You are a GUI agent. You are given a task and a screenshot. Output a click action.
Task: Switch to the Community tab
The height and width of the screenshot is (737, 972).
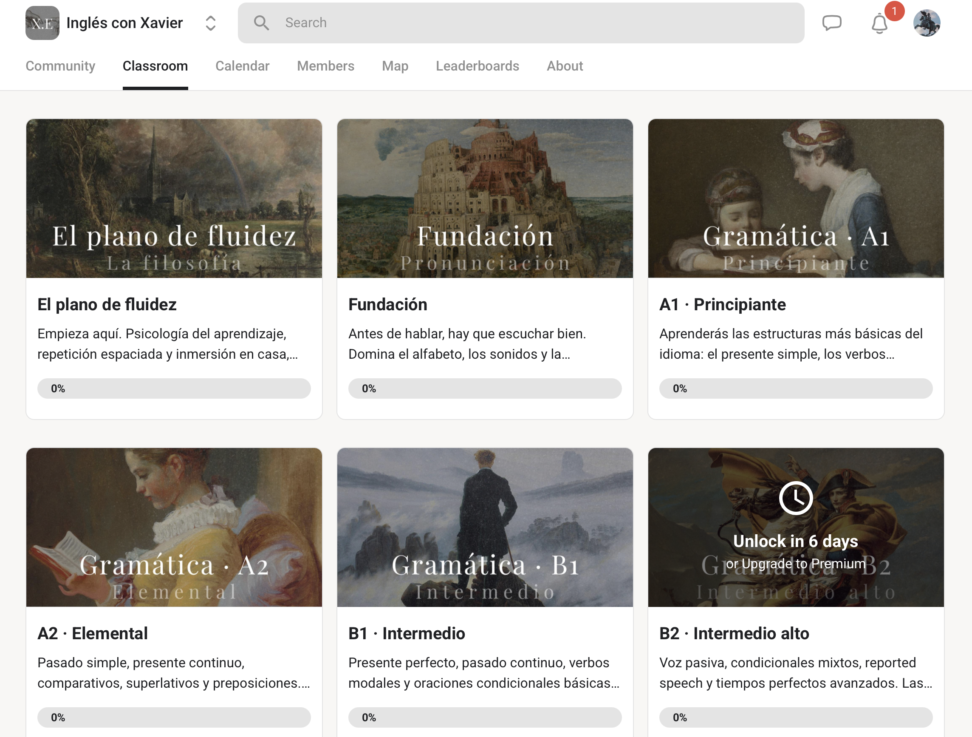(x=60, y=66)
